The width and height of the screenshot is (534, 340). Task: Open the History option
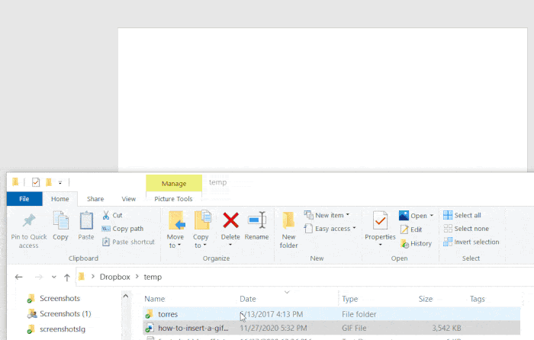[x=416, y=243]
